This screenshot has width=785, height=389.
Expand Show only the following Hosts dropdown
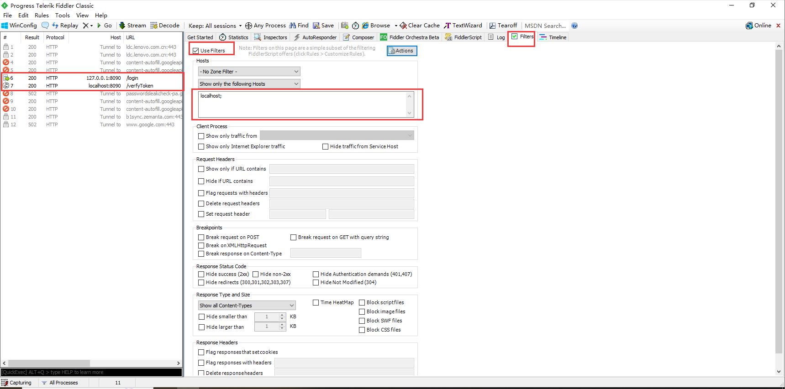249,84
